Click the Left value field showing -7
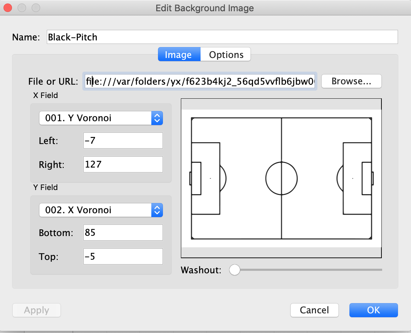The image size is (411, 333). tap(123, 141)
